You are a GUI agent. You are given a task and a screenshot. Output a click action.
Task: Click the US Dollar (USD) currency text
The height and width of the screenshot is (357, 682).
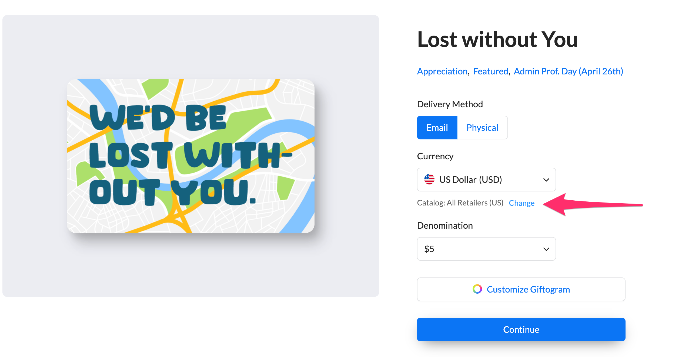click(x=470, y=180)
